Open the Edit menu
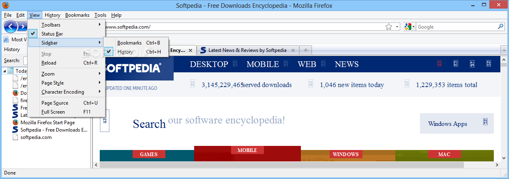509x179 pixels. [21, 15]
